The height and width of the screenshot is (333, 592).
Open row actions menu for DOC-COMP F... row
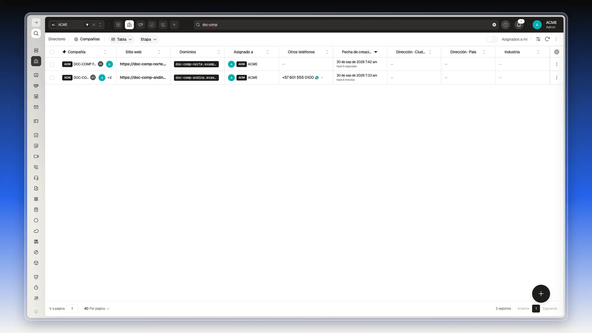tap(557, 64)
